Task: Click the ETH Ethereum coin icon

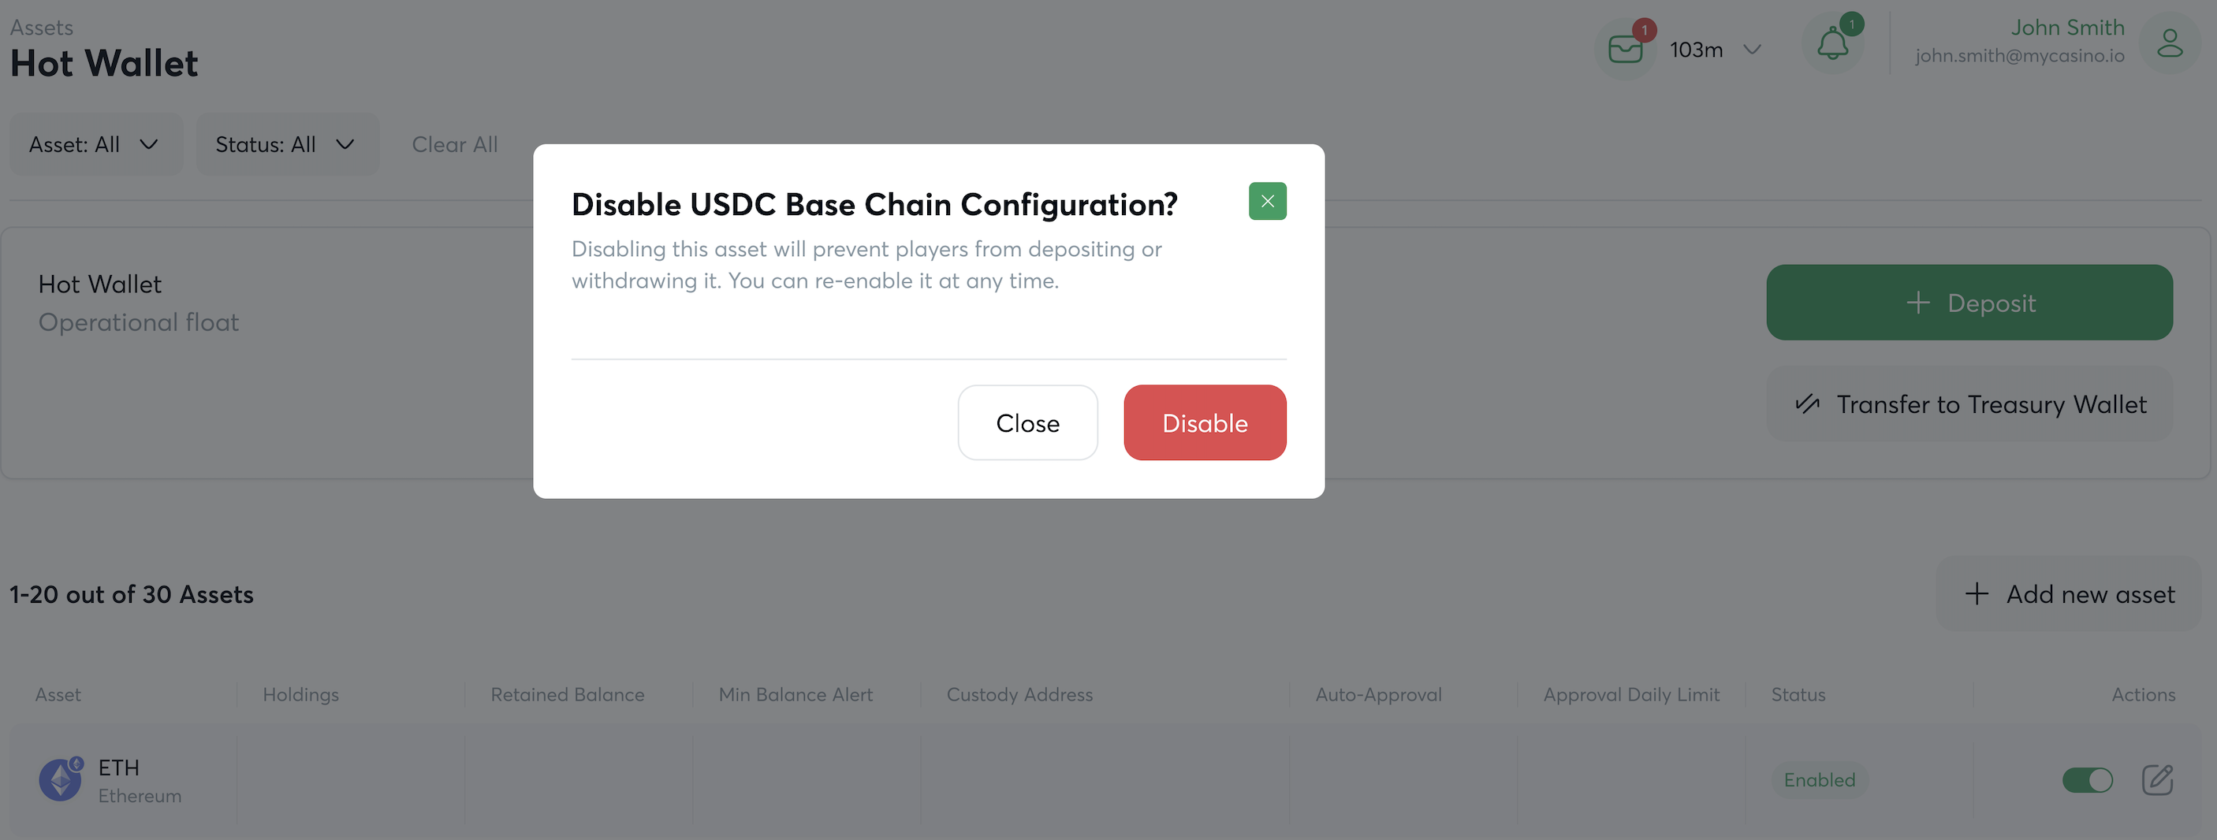Action: pyautogui.click(x=60, y=780)
